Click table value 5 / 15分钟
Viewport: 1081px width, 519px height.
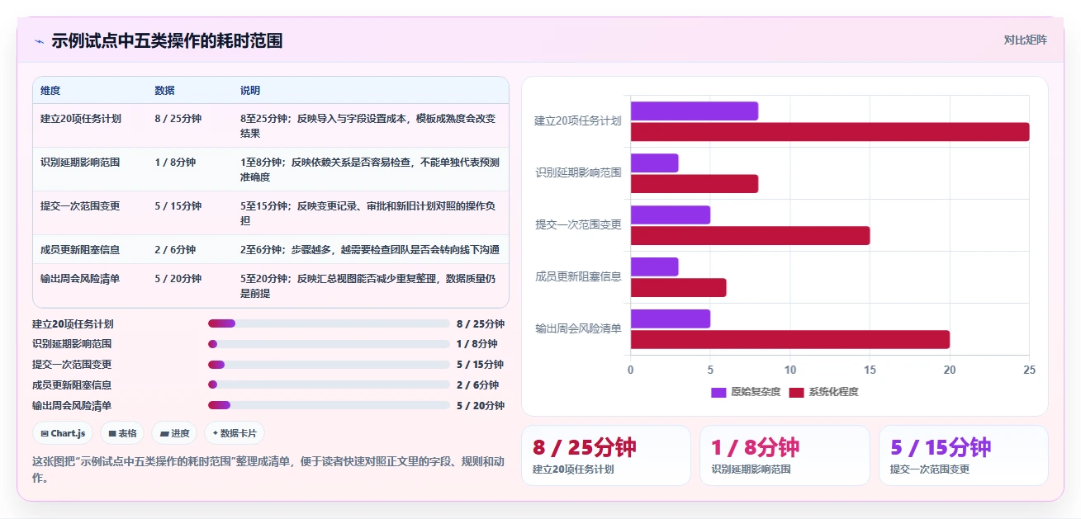(178, 205)
